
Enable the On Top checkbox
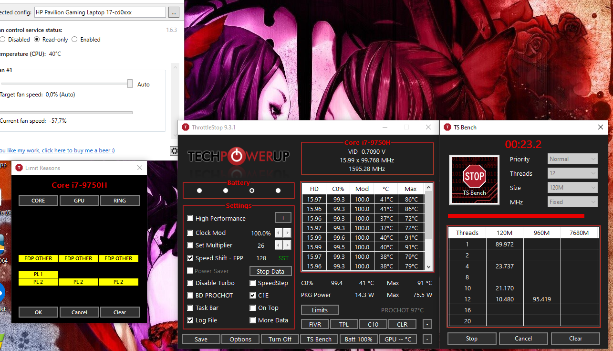[x=253, y=308]
